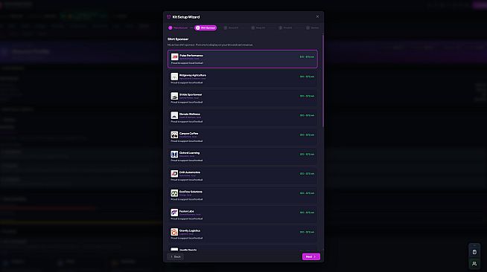The width and height of the screenshot is (487, 272).
Task: Click the Back button
Action: click(x=176, y=256)
